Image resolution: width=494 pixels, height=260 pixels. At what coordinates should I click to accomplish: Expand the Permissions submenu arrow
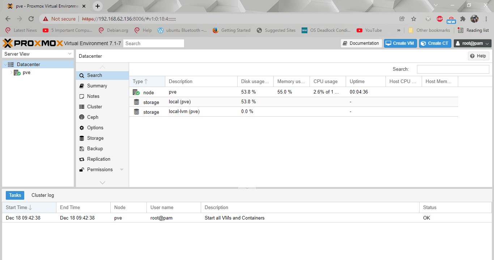[x=122, y=169]
